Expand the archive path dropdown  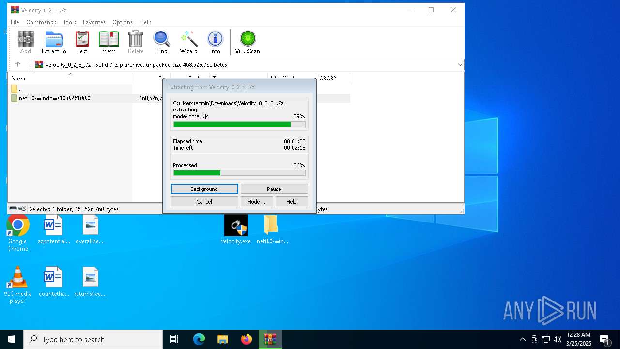(x=460, y=64)
